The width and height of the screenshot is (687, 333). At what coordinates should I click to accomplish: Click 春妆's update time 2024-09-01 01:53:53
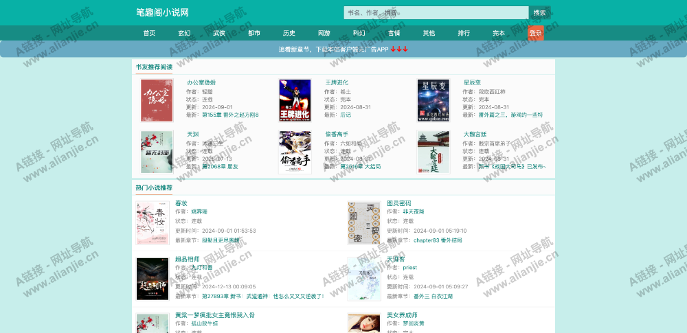click(229, 231)
